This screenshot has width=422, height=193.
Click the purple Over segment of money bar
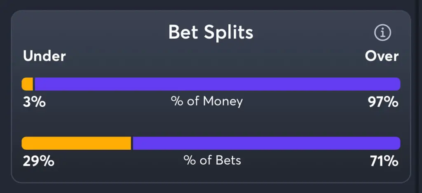[217, 84]
